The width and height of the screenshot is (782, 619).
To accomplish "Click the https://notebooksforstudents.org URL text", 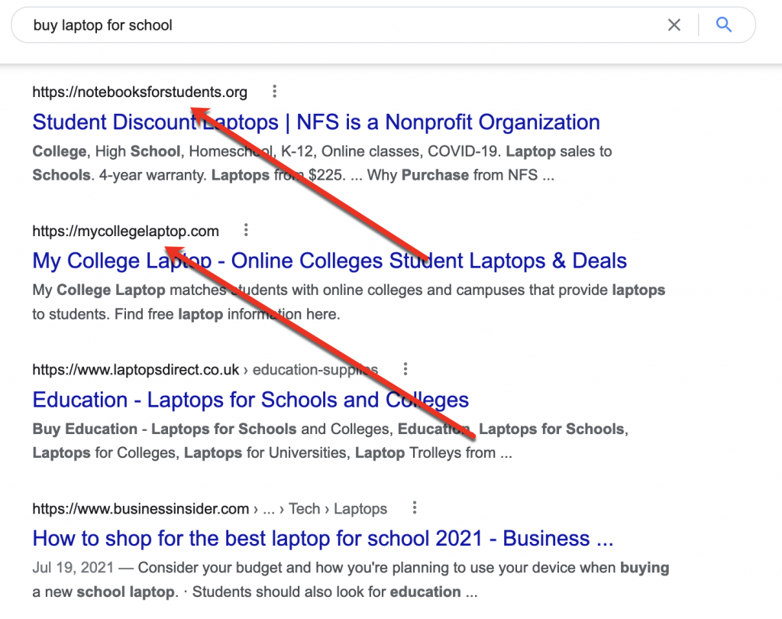I will point(140,92).
